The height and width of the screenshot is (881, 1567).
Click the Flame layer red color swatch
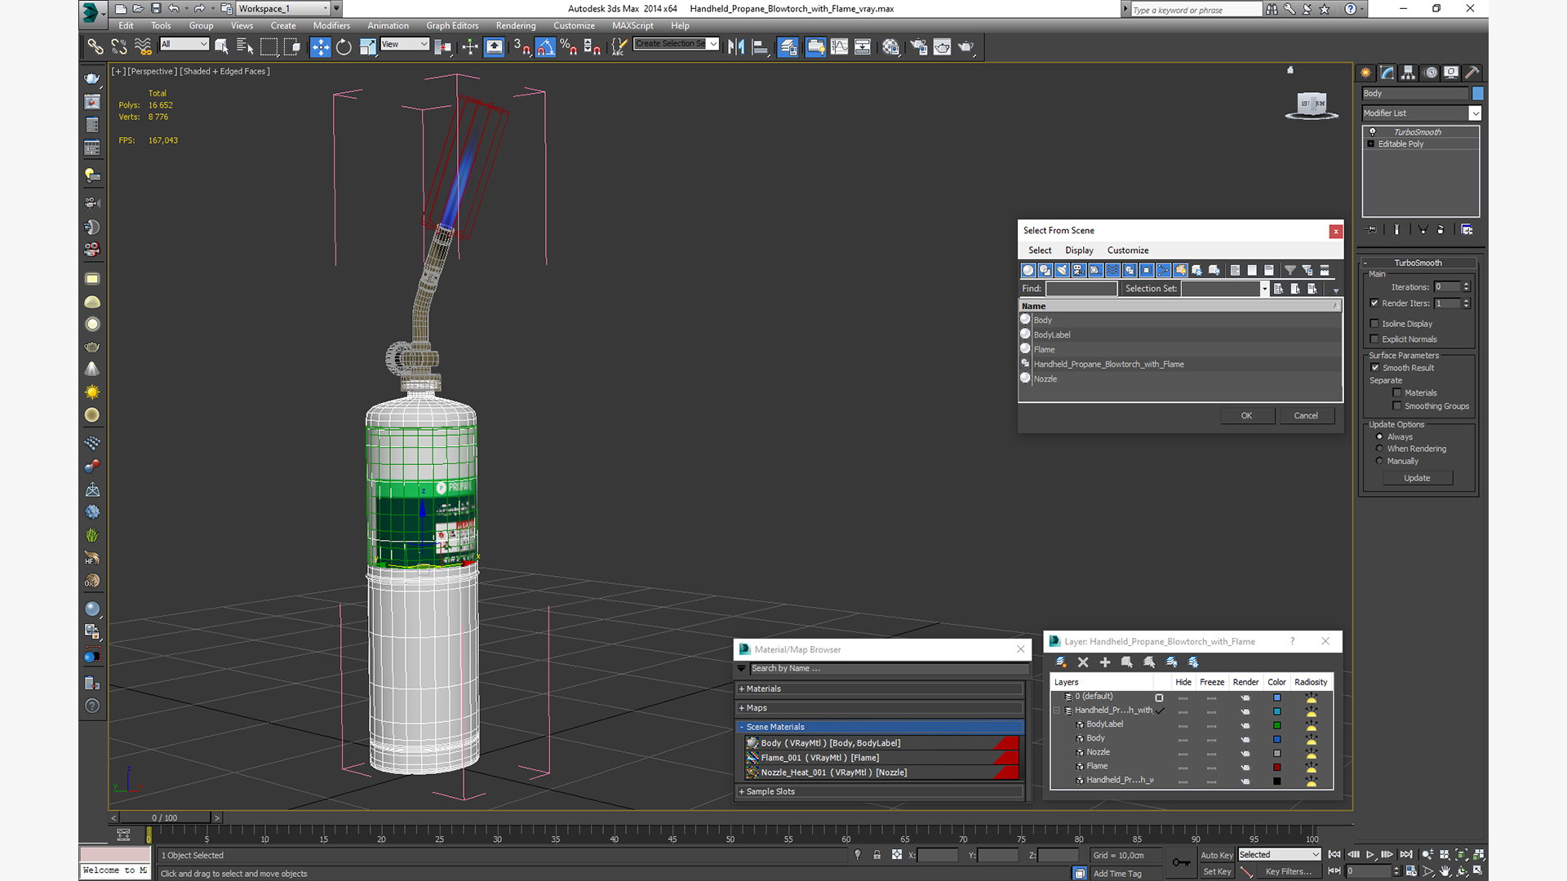[1277, 767]
